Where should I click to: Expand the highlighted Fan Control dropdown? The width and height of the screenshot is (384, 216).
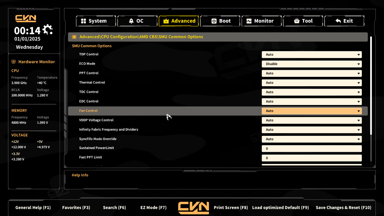(x=312, y=111)
